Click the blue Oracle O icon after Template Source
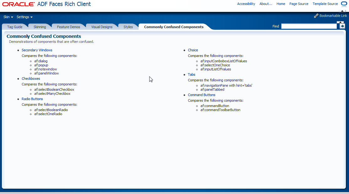The height and width of the screenshot is (194, 349). tap(344, 4)
